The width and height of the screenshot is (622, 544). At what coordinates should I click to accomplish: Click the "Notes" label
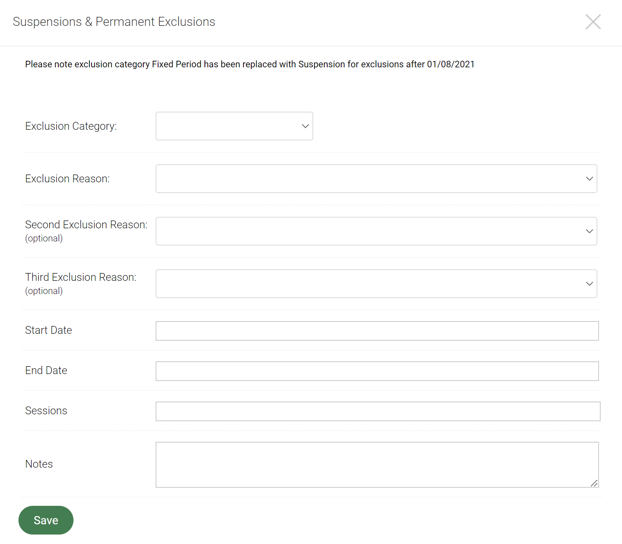click(39, 464)
